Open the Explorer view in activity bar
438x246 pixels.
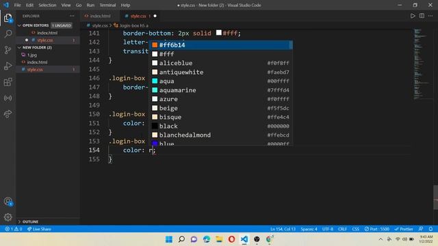point(8,18)
